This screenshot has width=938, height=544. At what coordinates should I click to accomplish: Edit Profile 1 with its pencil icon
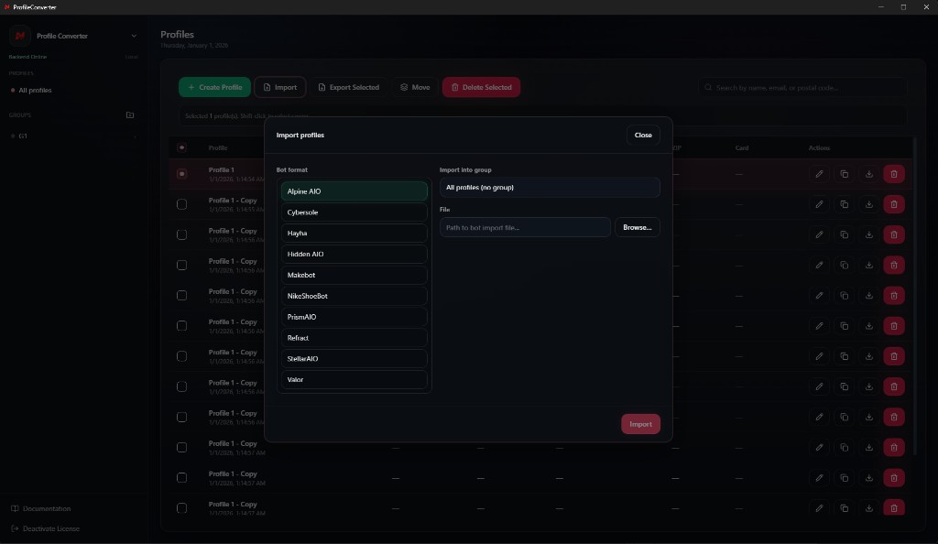(x=819, y=174)
